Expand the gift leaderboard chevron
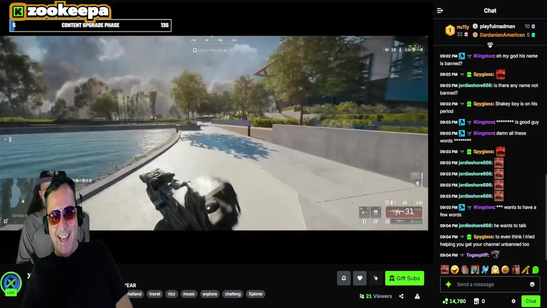 point(490,45)
